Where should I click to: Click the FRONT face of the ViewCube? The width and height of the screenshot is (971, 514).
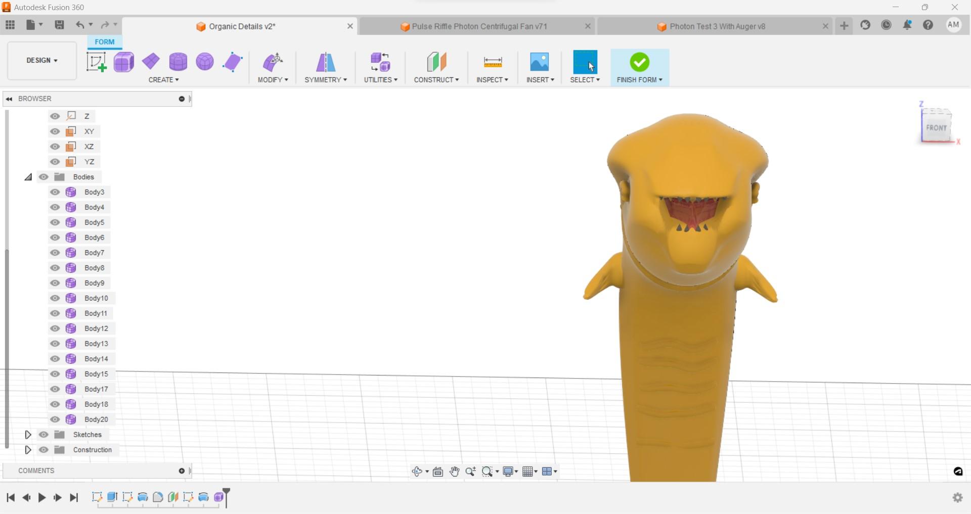coord(936,128)
